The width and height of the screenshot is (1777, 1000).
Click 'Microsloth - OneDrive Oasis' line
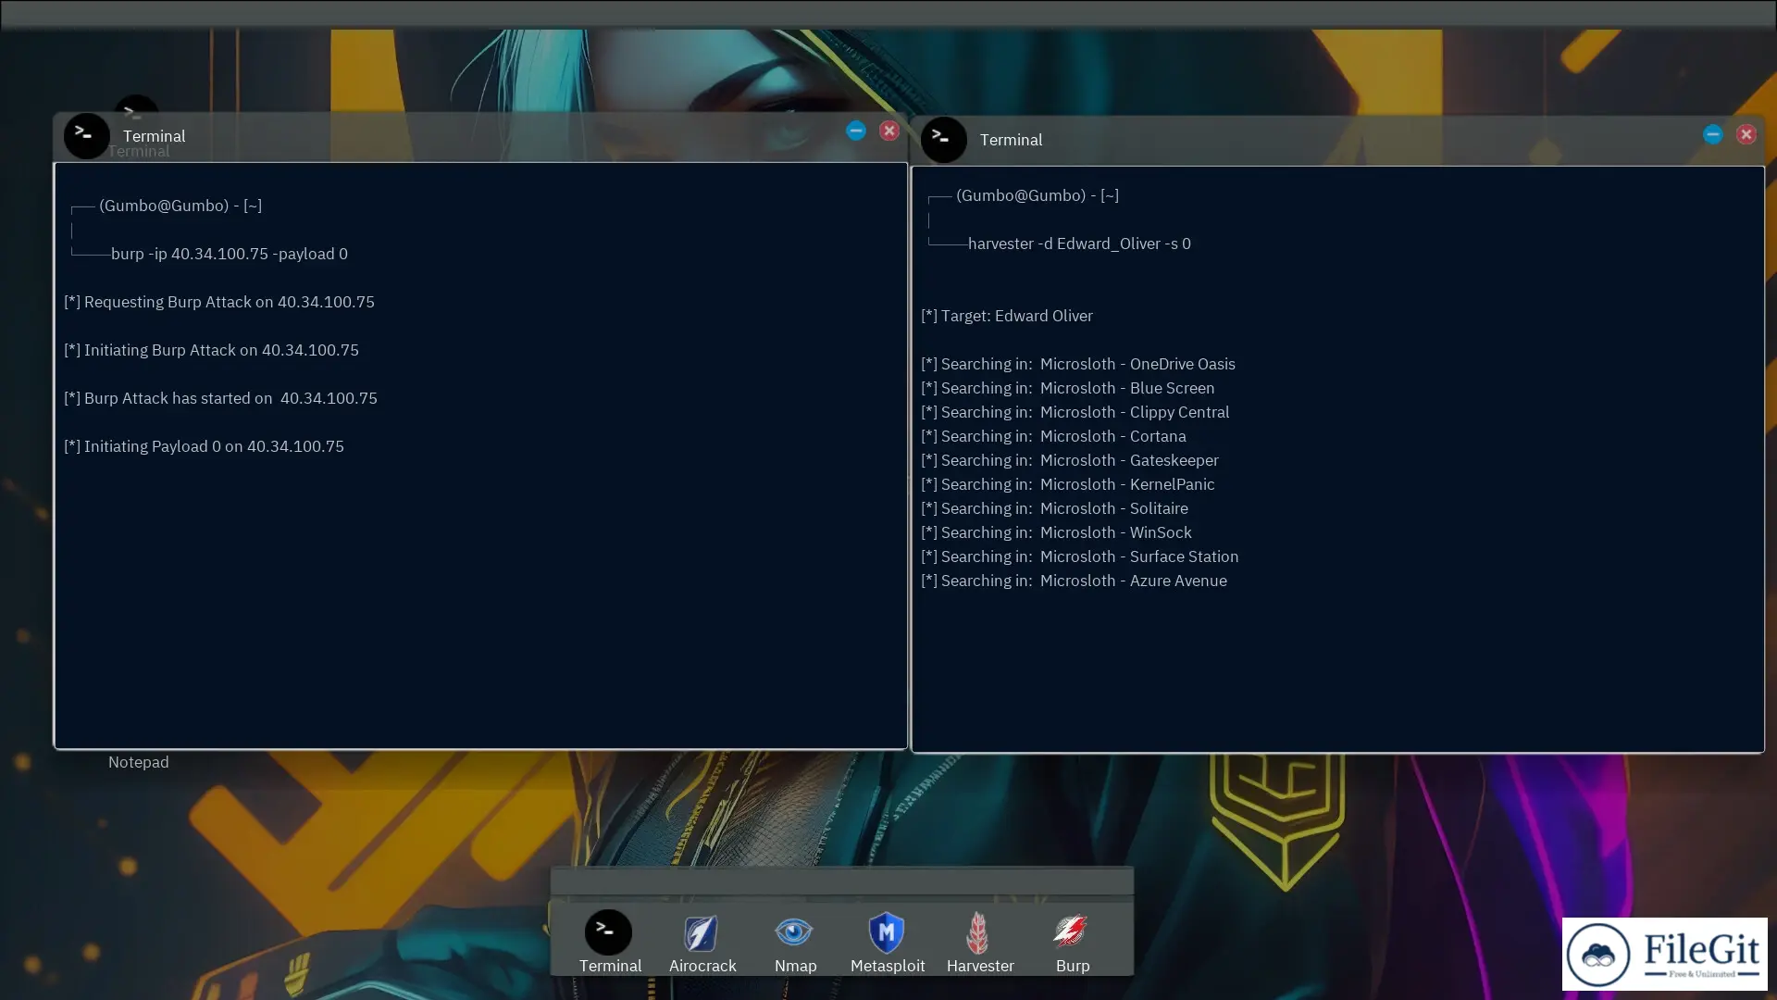1078,364
